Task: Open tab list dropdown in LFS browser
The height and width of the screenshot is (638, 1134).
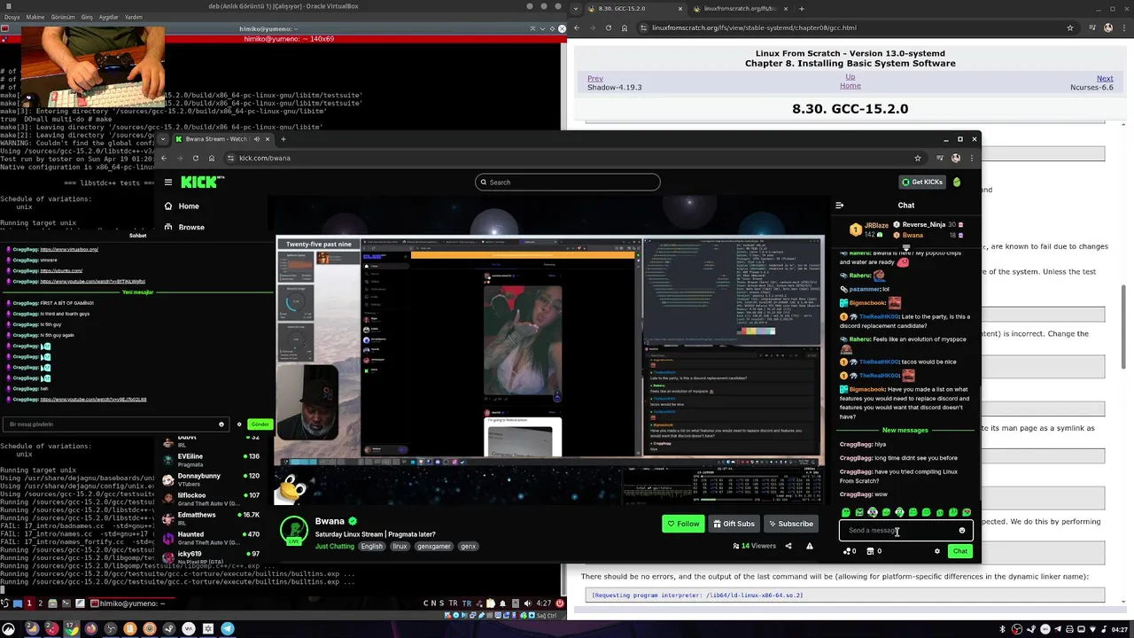Action: (x=577, y=9)
